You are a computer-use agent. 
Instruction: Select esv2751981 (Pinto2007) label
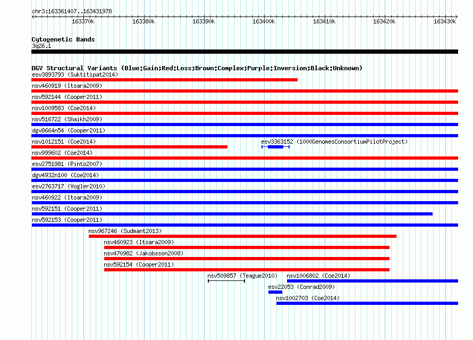pos(67,164)
